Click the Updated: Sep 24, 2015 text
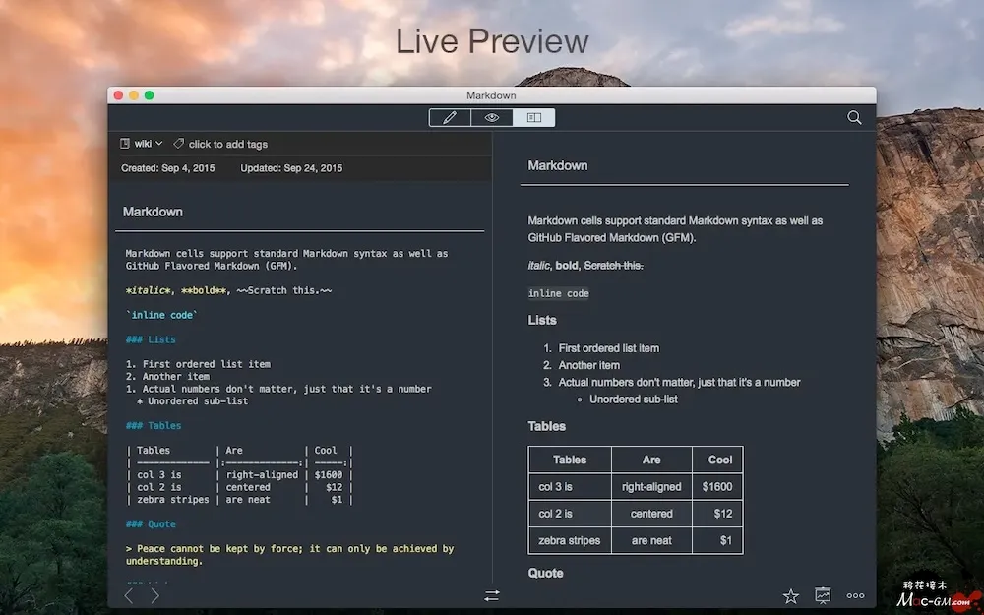Screen dimensions: 984x615 coord(291,168)
